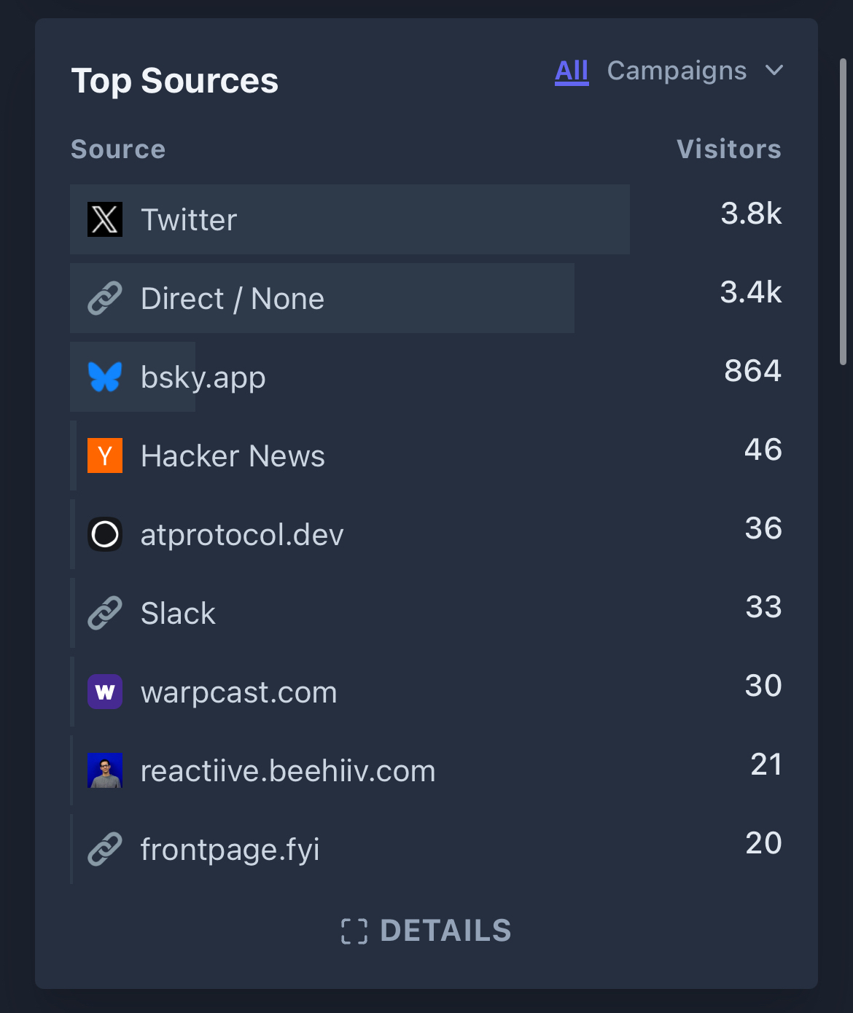Image resolution: width=853 pixels, height=1013 pixels.
Task: Click the Slack chain-link icon
Action: 105,613
